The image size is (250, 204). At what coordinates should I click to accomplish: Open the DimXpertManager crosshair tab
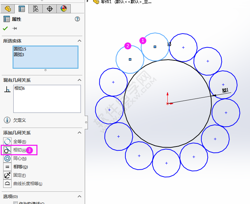point(49,9)
